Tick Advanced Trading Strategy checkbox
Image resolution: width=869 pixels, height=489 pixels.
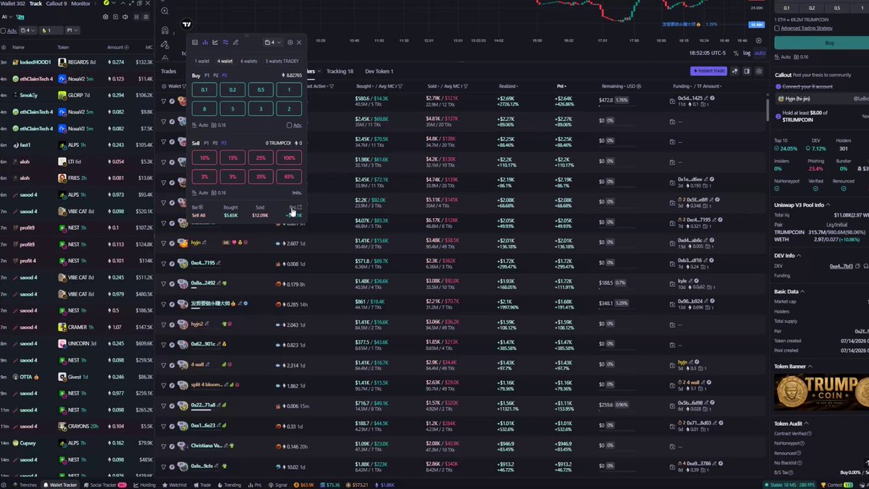tap(777, 28)
